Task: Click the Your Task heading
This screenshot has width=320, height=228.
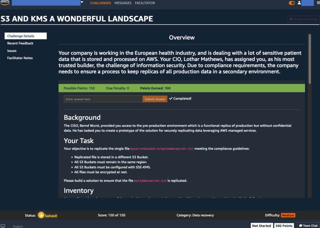Action: point(79,141)
